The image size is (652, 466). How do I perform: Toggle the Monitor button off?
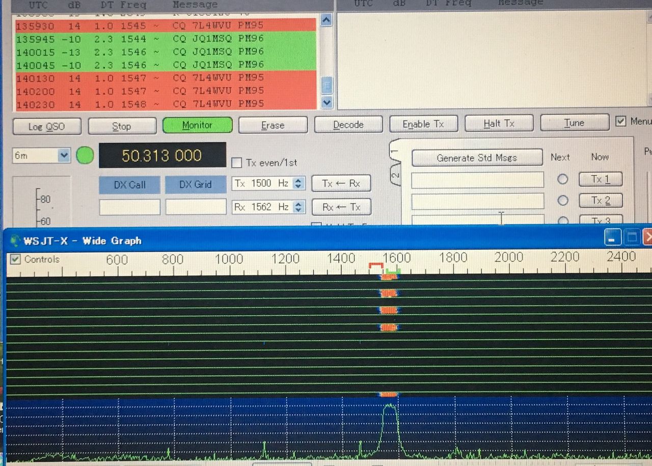197,125
